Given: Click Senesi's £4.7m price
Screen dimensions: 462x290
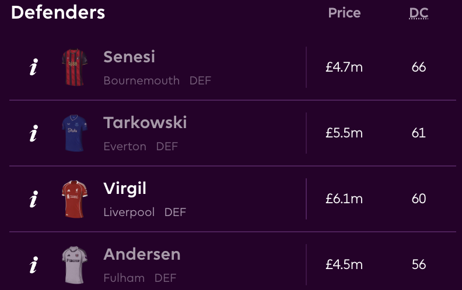Looking at the screenshot, I should click(x=344, y=68).
